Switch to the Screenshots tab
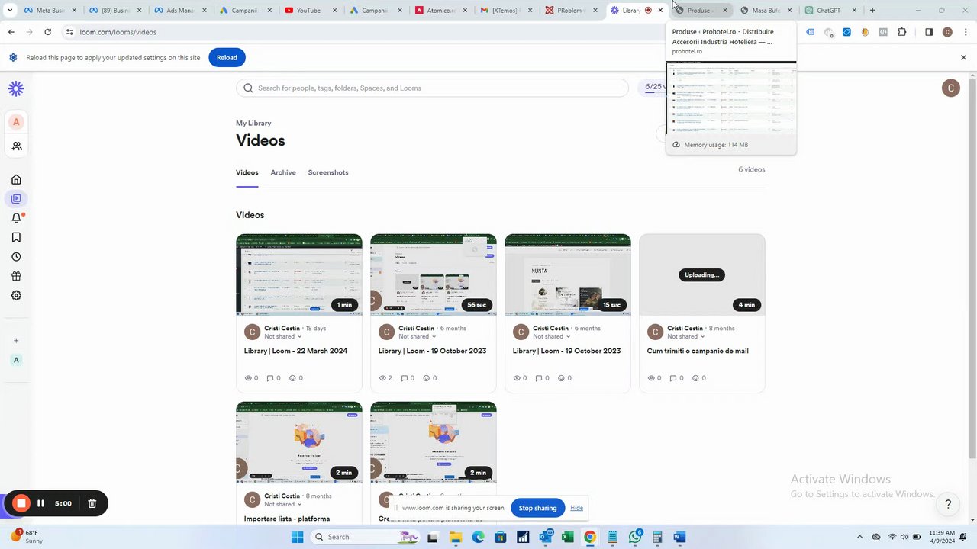This screenshot has height=549, width=977. [328, 172]
